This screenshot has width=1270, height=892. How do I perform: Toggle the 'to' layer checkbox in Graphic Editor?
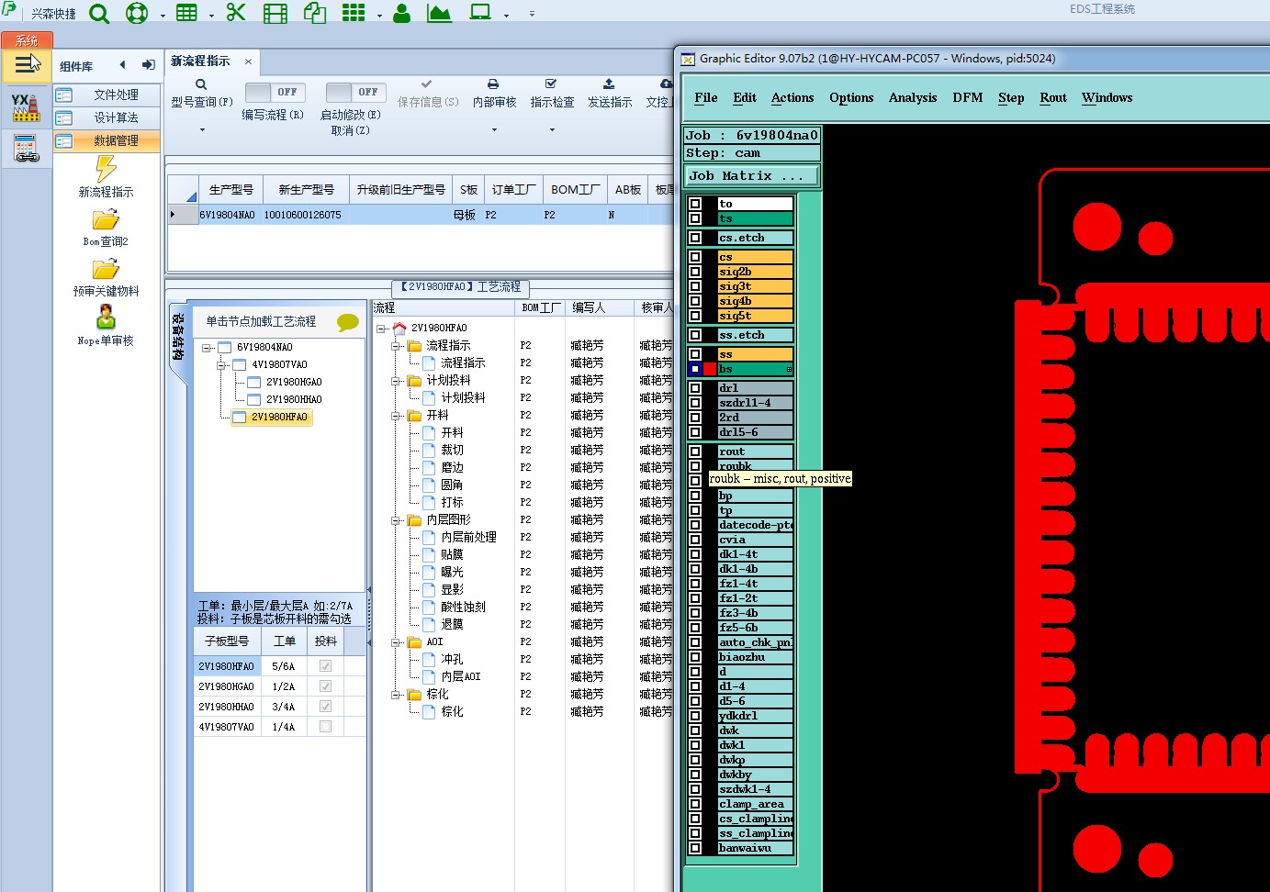(695, 204)
